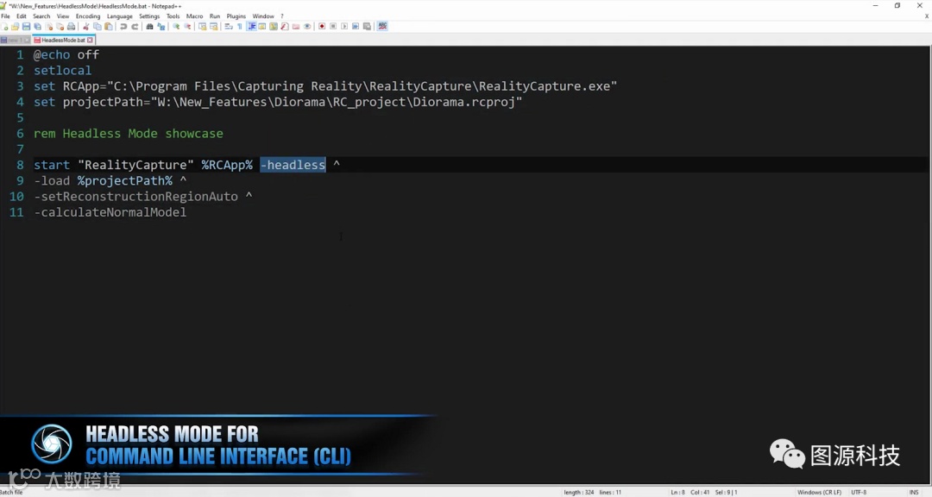Click the Paste clipboard icon

point(108,26)
